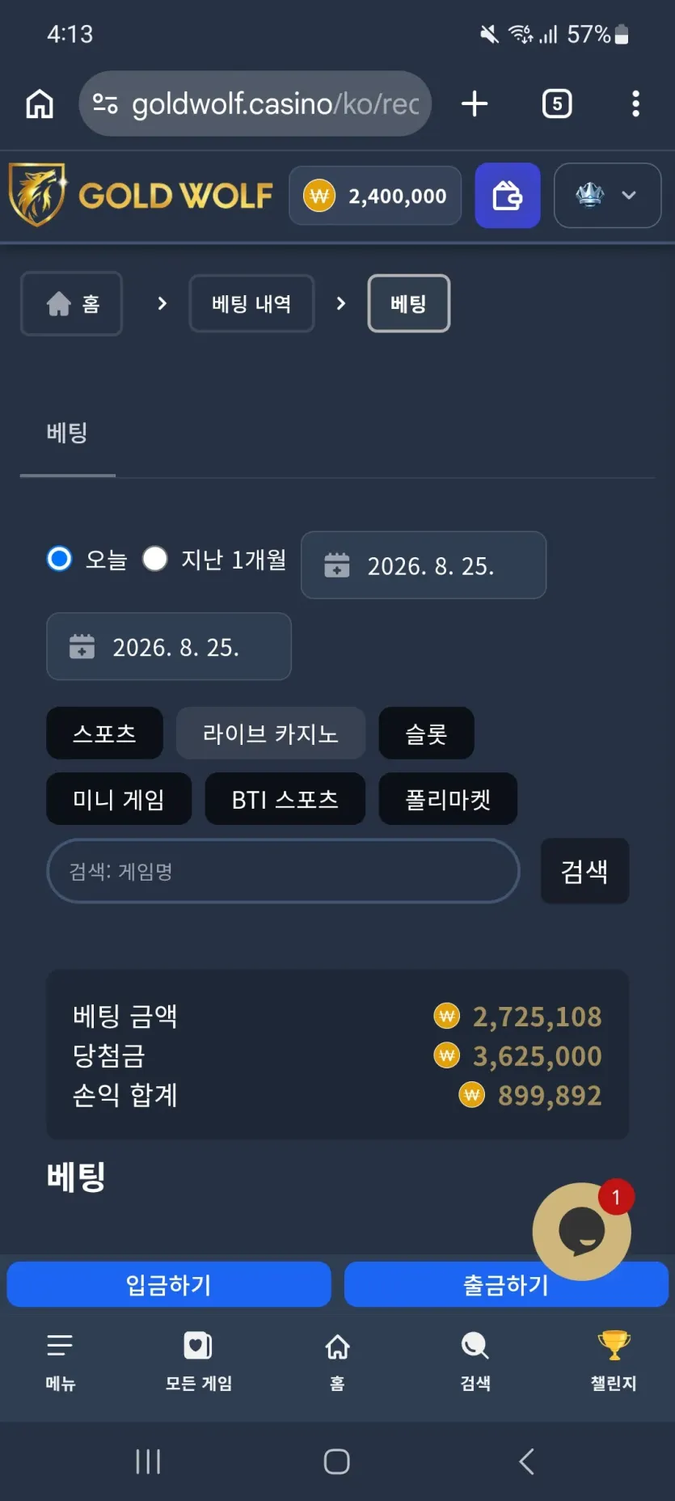
Task: Expand the user avatar dropdown
Action: [x=607, y=196]
